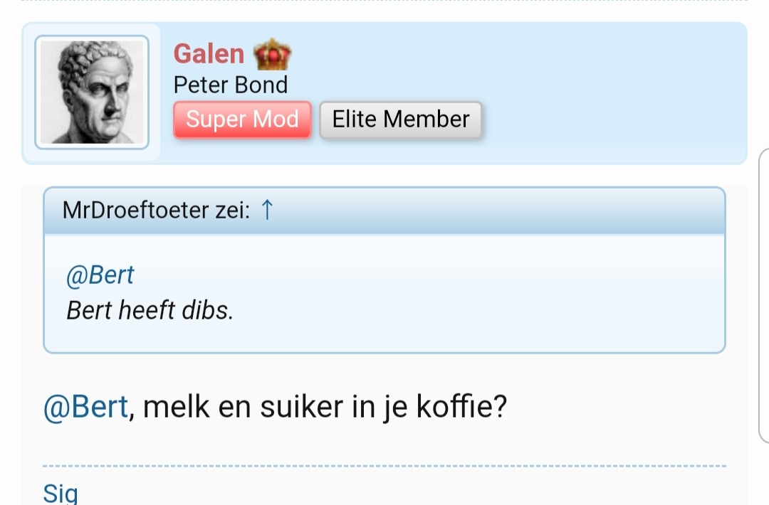This screenshot has height=505, width=769.
Task: Click the 'MrDroeftoeter zei:' quote header text
Action: [x=156, y=211]
